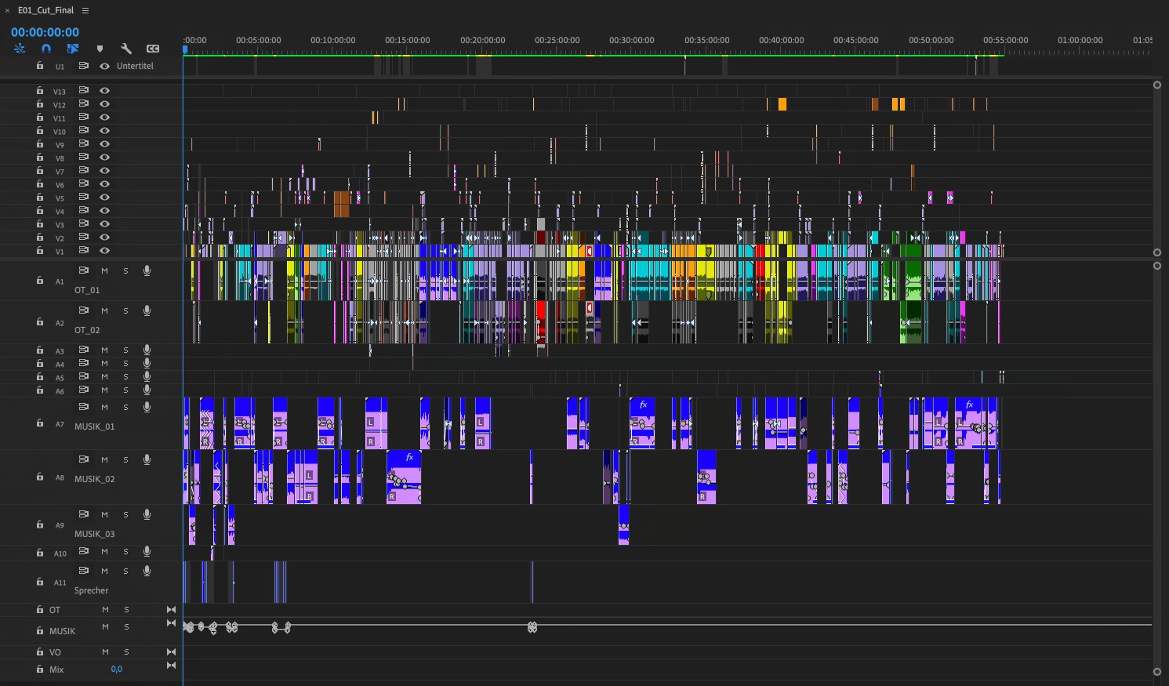Open the E01_Cut_Final panel menu
This screenshot has height=686, width=1169.
pyautogui.click(x=85, y=10)
